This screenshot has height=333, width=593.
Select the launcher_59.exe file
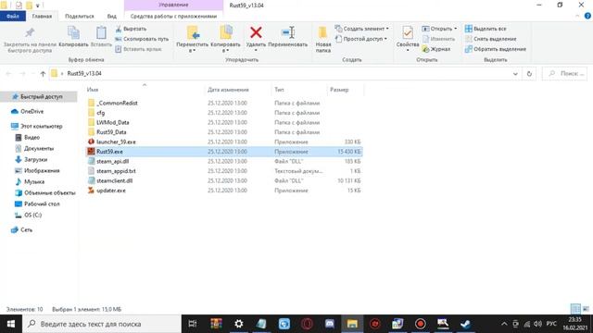click(x=116, y=142)
